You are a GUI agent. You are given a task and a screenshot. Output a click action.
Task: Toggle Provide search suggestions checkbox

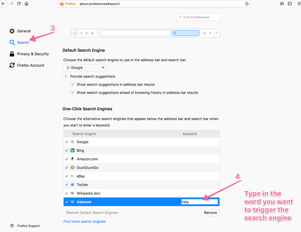pyautogui.click(x=66, y=76)
